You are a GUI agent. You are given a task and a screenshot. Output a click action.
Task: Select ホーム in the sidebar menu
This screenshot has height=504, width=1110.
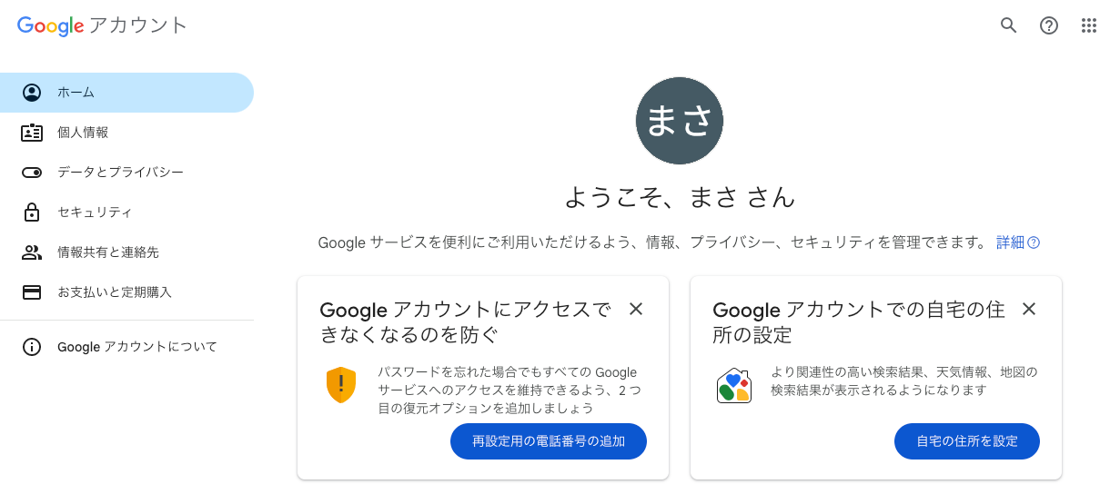point(126,93)
